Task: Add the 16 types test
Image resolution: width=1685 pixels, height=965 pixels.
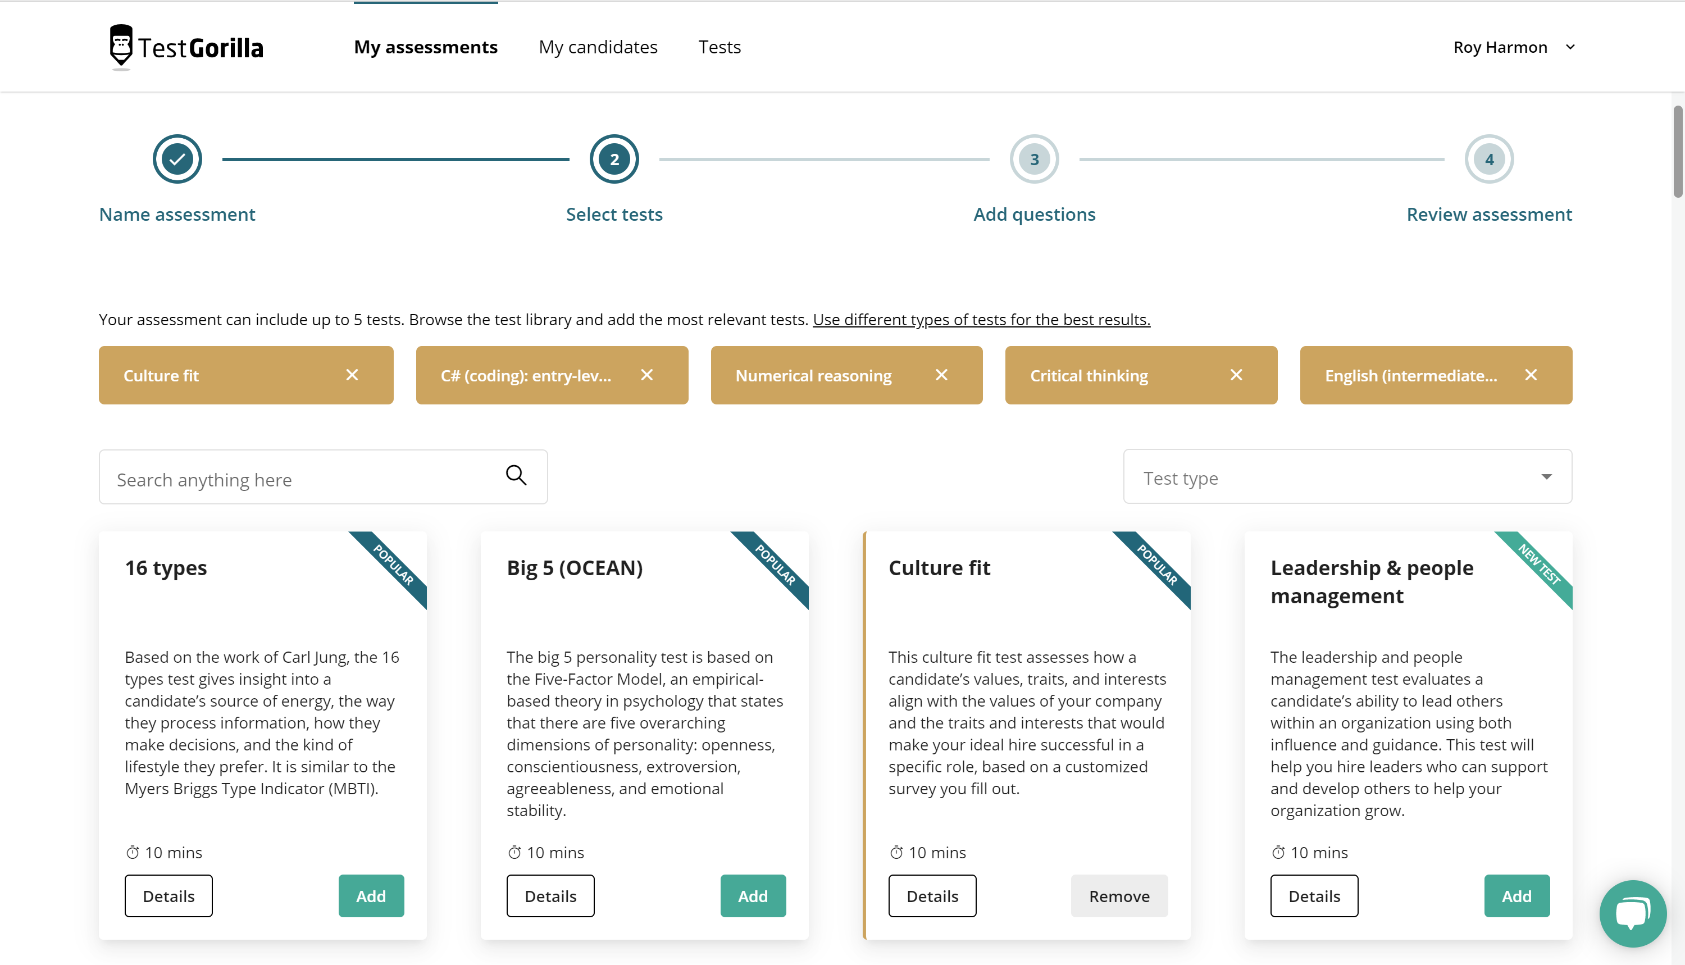Action: (x=370, y=896)
